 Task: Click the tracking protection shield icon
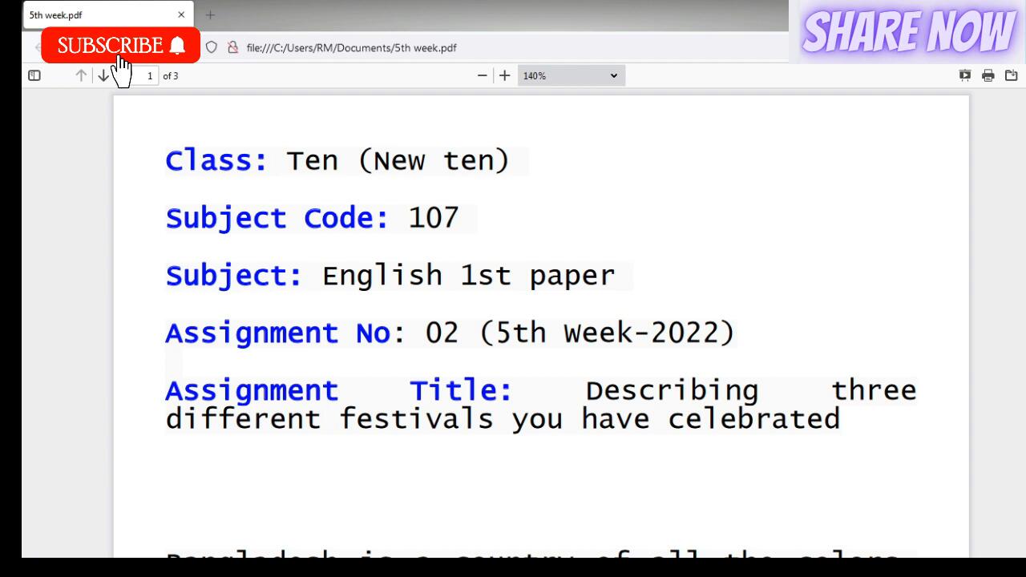click(212, 47)
